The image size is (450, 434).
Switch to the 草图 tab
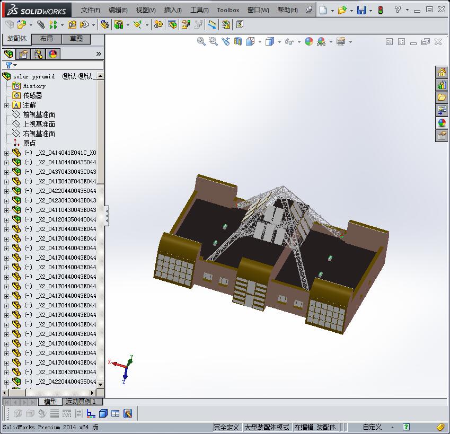point(76,39)
